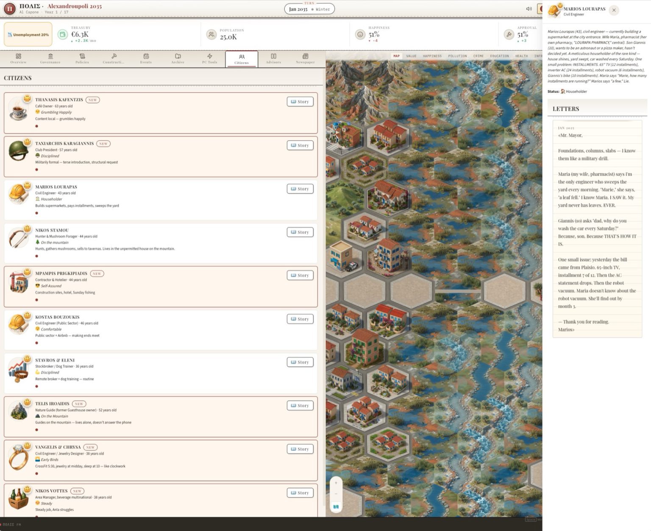
Task: Switch map overlay to CRIME
Action: click(479, 56)
